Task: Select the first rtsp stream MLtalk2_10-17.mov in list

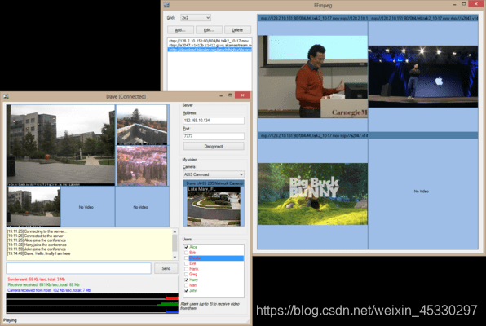Action: 210,41
